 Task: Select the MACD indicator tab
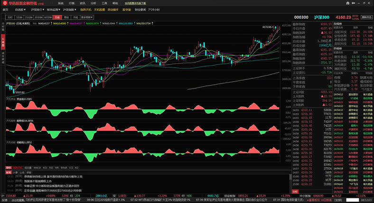click(37, 168)
